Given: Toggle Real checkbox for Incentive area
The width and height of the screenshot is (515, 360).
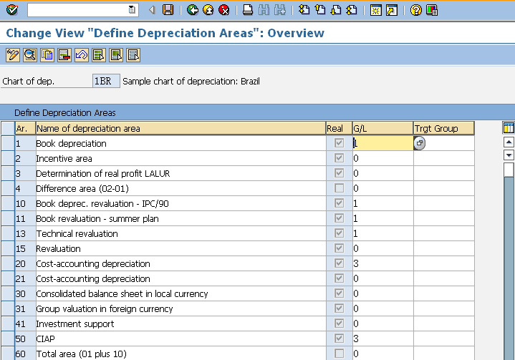Looking at the screenshot, I should pos(339,158).
